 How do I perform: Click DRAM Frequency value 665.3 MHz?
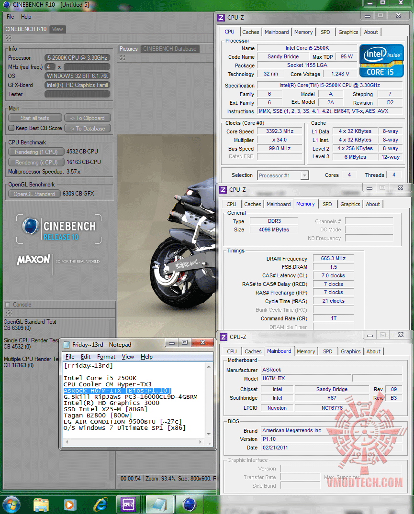(333, 258)
